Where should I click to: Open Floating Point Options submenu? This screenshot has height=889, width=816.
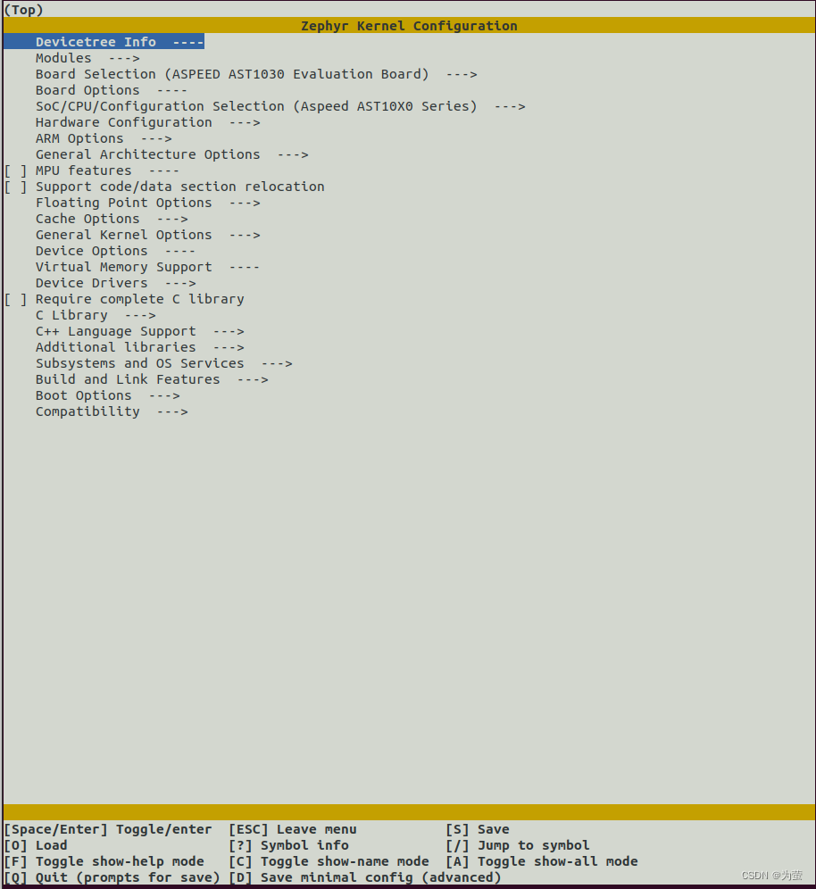point(147,203)
